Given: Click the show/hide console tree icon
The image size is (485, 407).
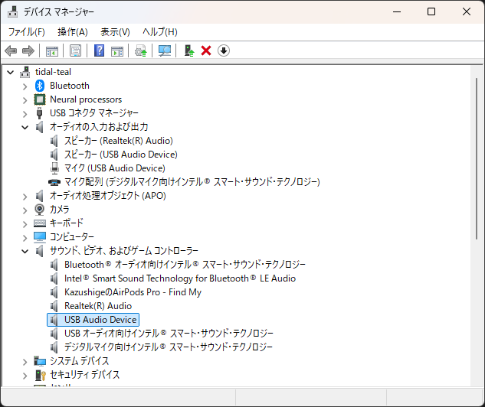Looking at the screenshot, I should click(x=52, y=51).
